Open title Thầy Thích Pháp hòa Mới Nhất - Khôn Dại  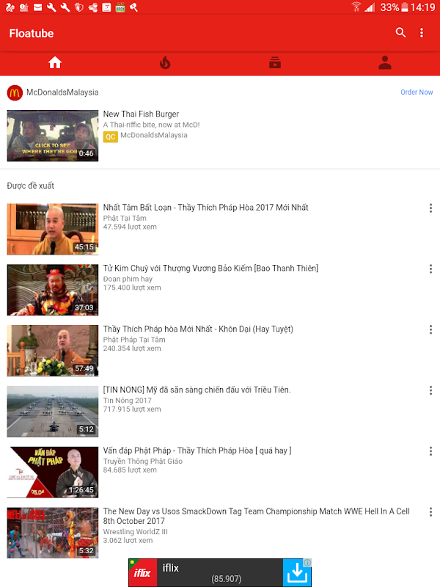coord(198,329)
